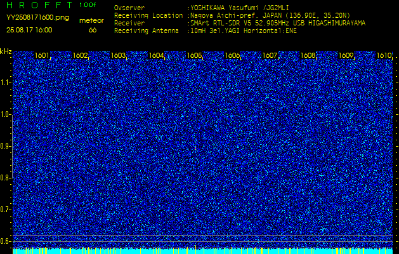Click the 1606 time marker
This screenshot has width=399, height=254.
[232, 55]
